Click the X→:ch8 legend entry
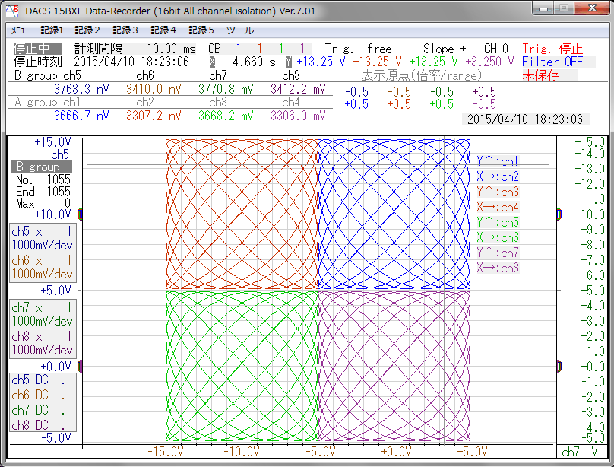Screen dimensions: 614x467 pos(498,268)
